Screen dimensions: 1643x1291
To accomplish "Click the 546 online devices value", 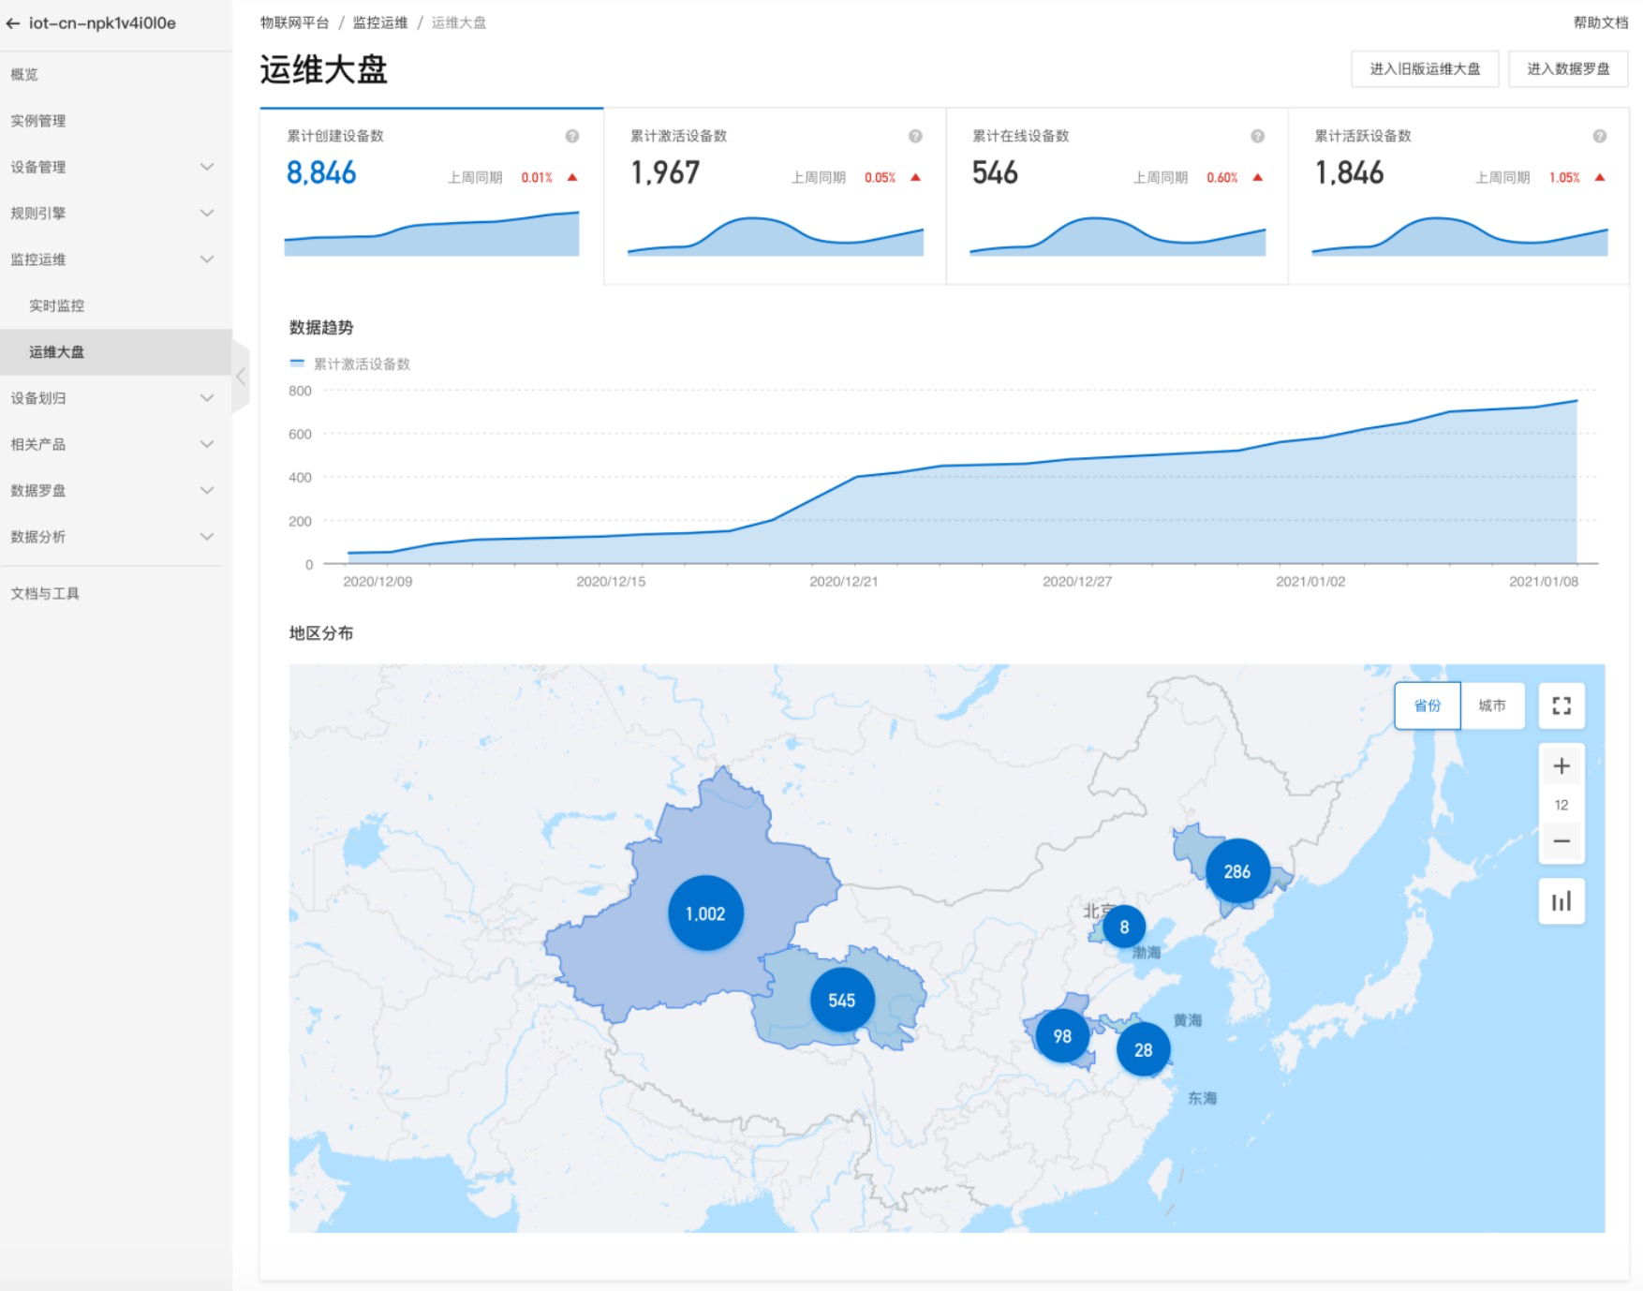I will pyautogui.click(x=995, y=172).
